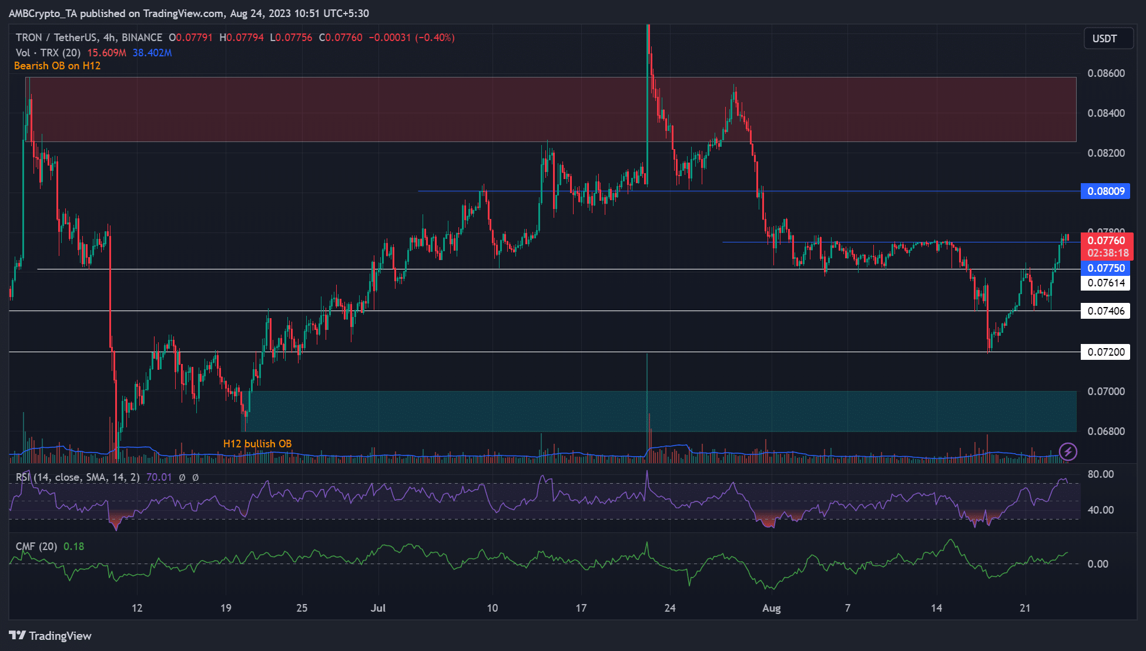Click the TradingView logo at bottom left
The image size is (1146, 651).
coord(51,636)
